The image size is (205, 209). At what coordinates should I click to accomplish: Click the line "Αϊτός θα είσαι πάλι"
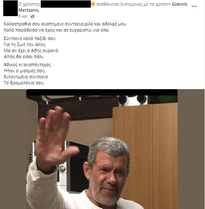pos(24,56)
